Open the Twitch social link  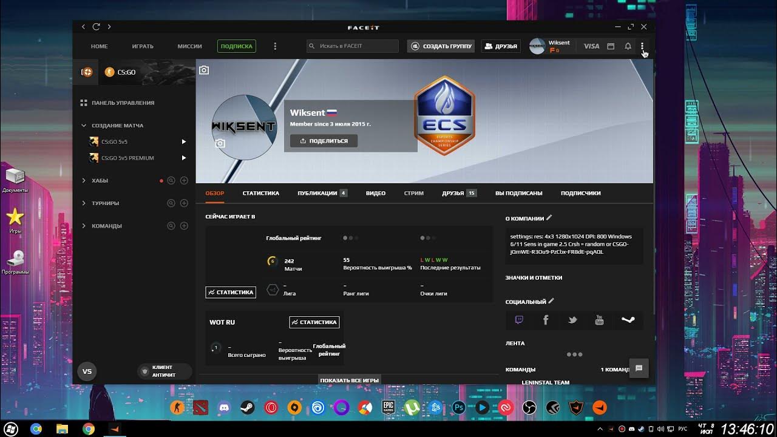[519, 320]
